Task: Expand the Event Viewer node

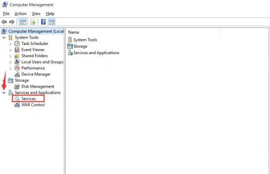Action: pyautogui.click(x=10, y=50)
